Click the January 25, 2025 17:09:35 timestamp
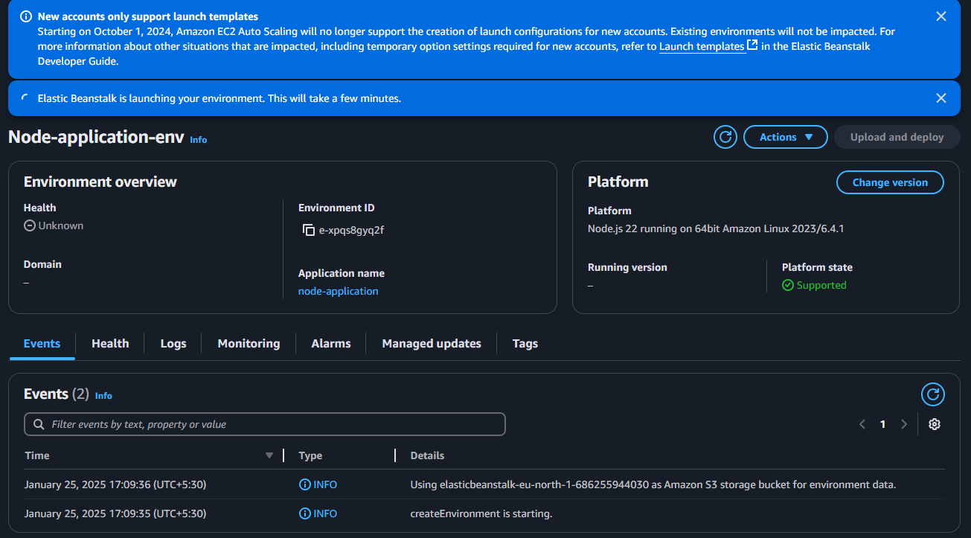 tap(115, 513)
